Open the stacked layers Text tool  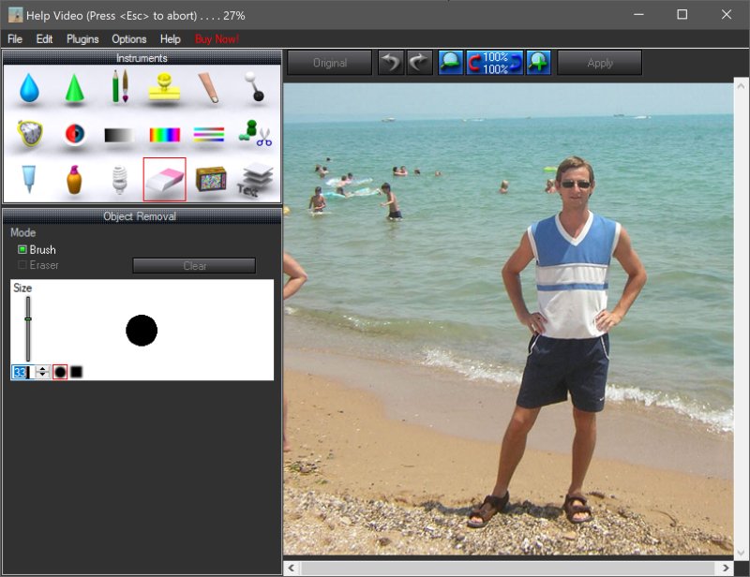pyautogui.click(x=253, y=179)
